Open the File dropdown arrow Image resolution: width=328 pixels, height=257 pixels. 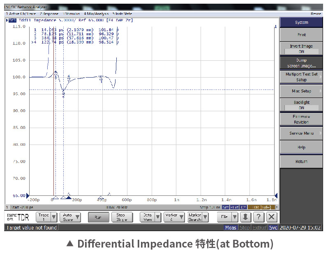coord(235,217)
